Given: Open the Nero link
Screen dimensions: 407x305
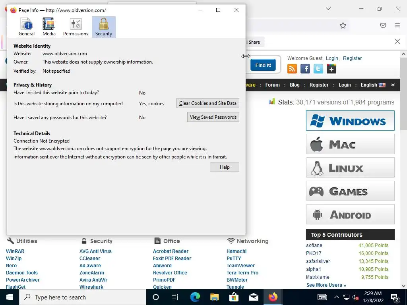Looking at the screenshot, I should pyautogui.click(x=11, y=266).
